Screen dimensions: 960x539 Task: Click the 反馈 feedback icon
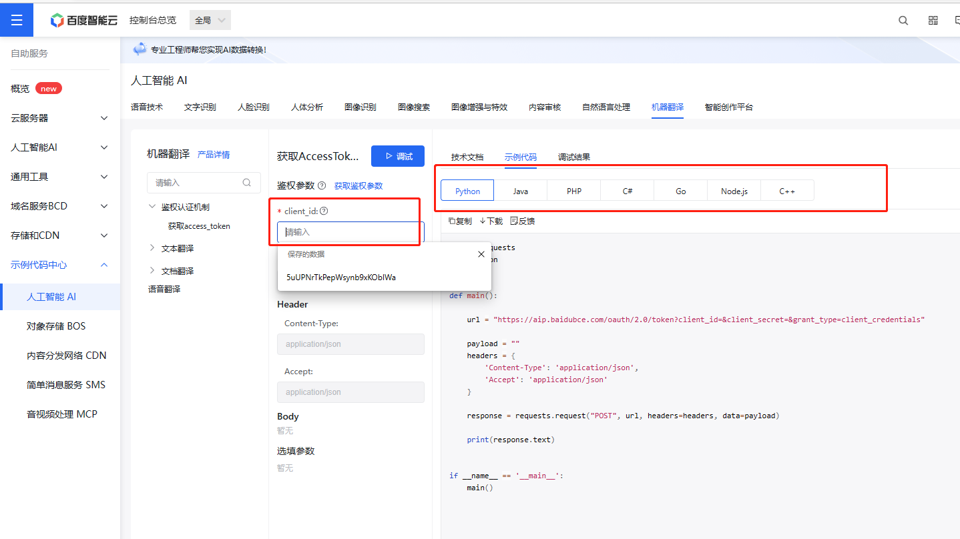pyautogui.click(x=514, y=221)
